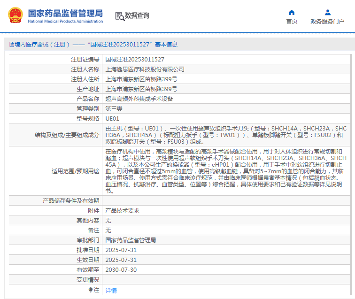Screen dimensions: 355x299
Task: Open the 政务服务门户 navigation item
Action: (327, 21)
